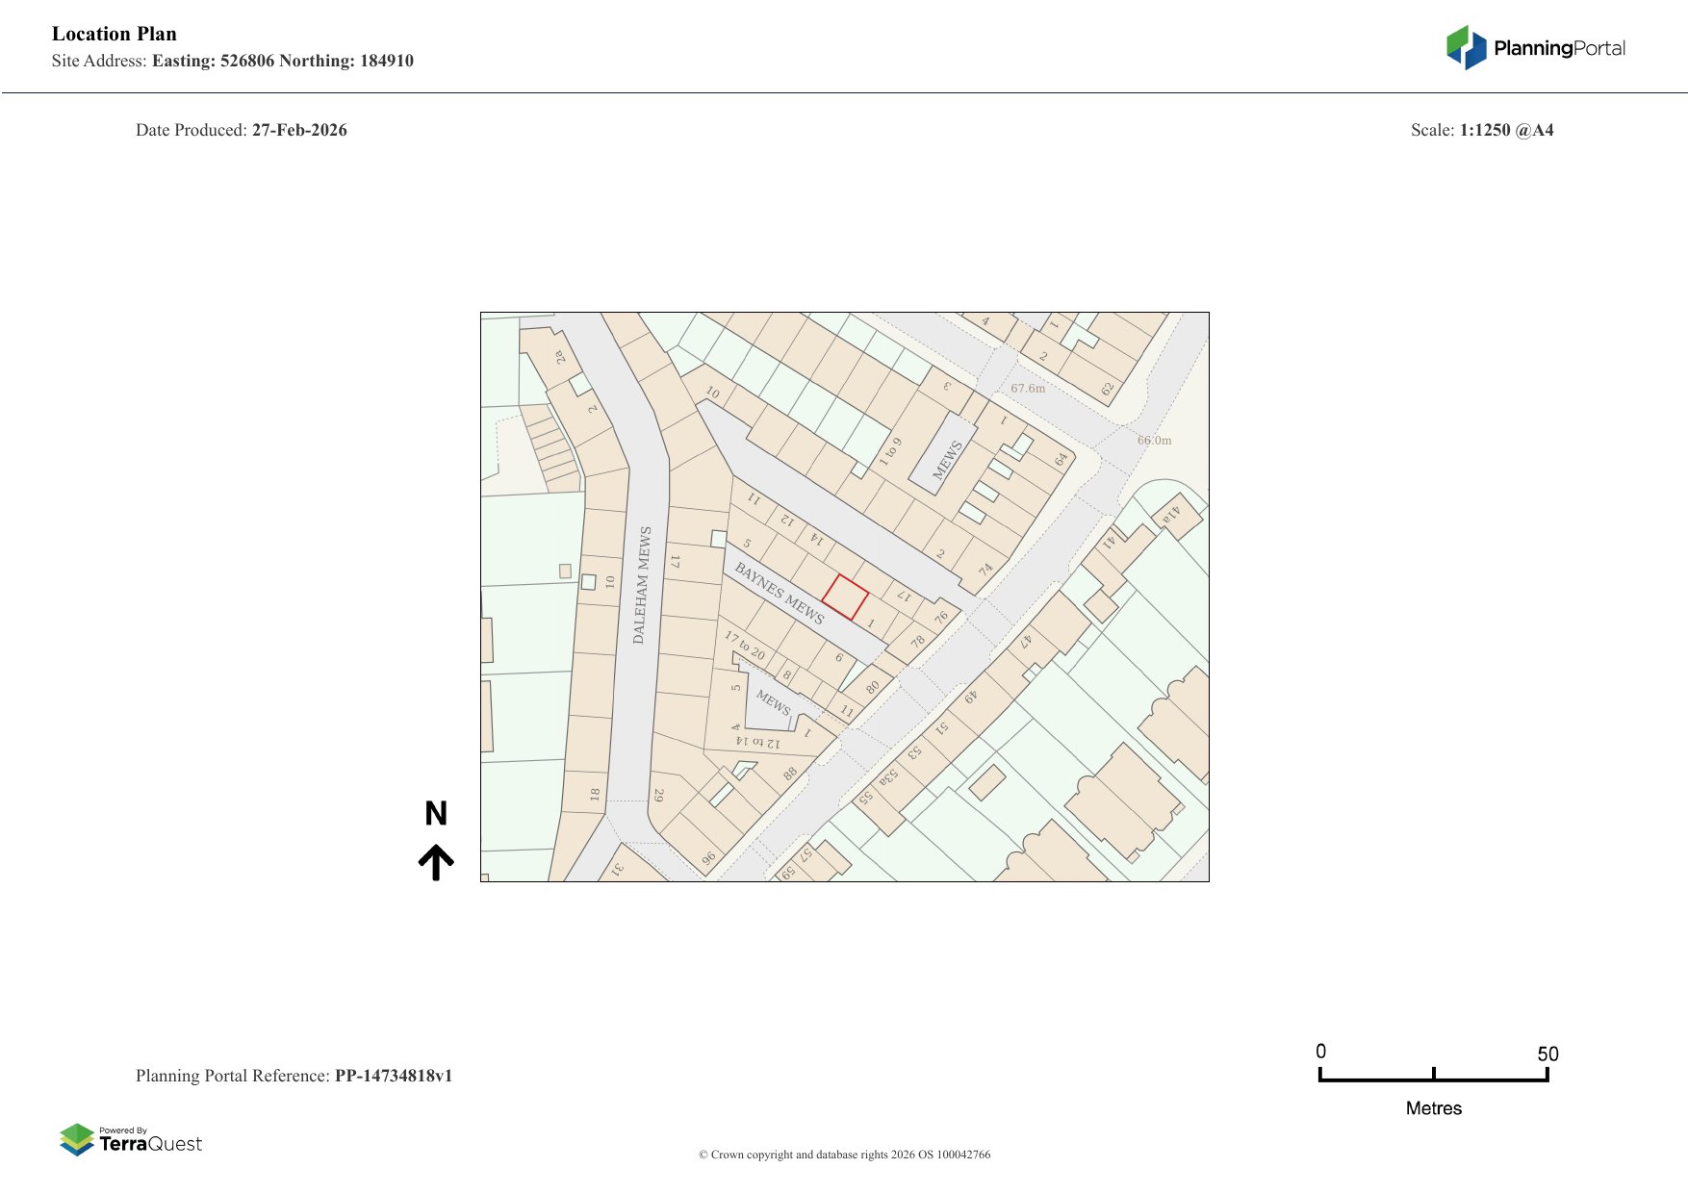This screenshot has height=1194, width=1688.
Task: Click the Crown copyright notice text
Action: click(x=844, y=1155)
